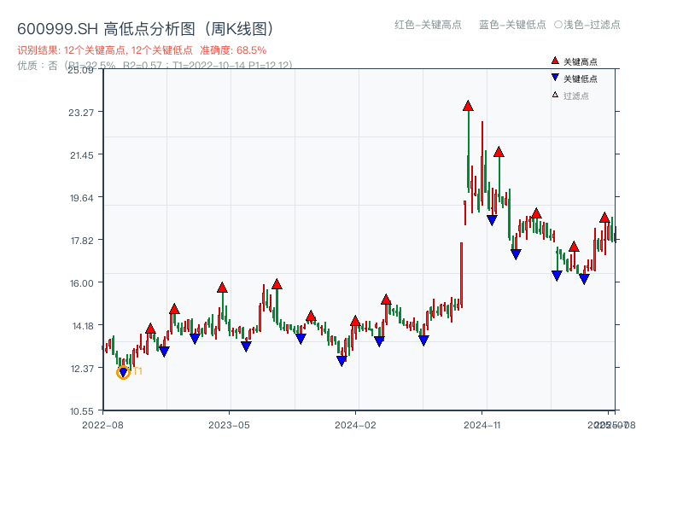Click the 2024-11 x-axis label
The image size is (683, 512).
tap(483, 424)
